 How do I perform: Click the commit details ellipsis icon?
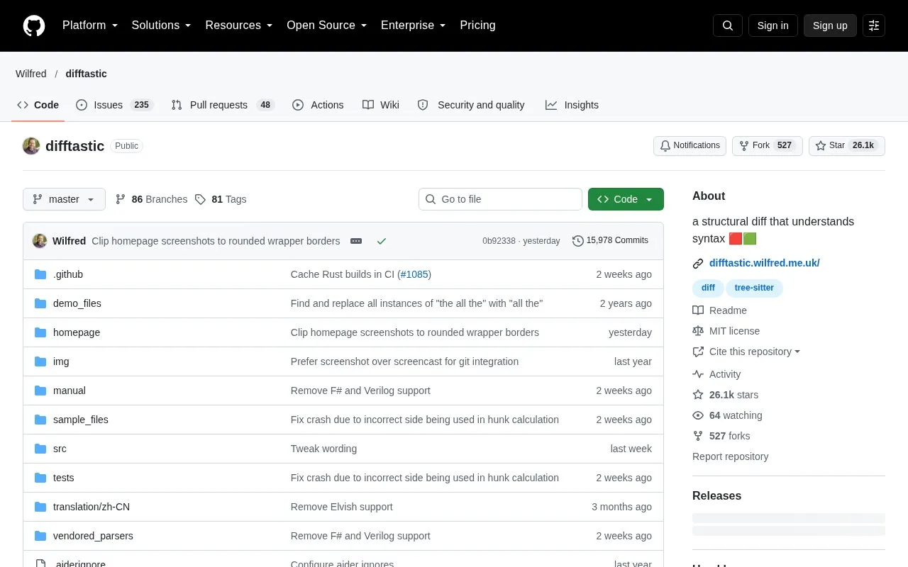point(356,241)
